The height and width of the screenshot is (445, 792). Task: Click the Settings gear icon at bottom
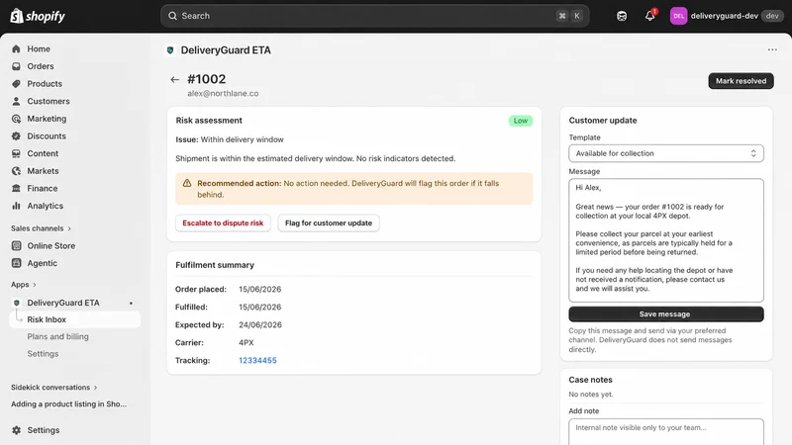click(16, 430)
